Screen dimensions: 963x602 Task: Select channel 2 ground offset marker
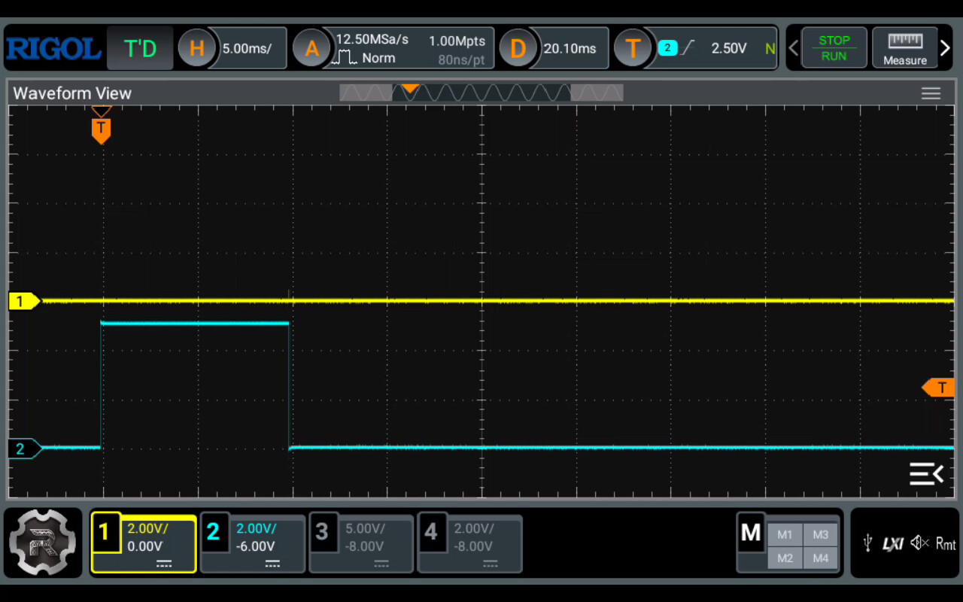[24, 448]
